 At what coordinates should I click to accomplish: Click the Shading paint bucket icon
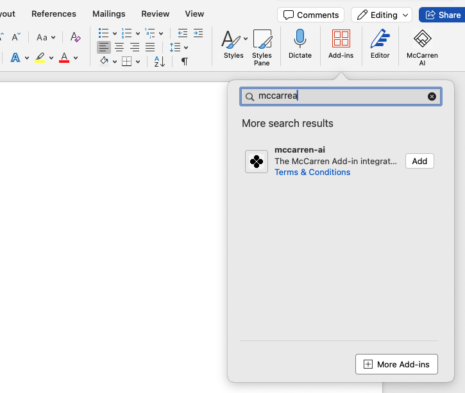pyautogui.click(x=104, y=62)
